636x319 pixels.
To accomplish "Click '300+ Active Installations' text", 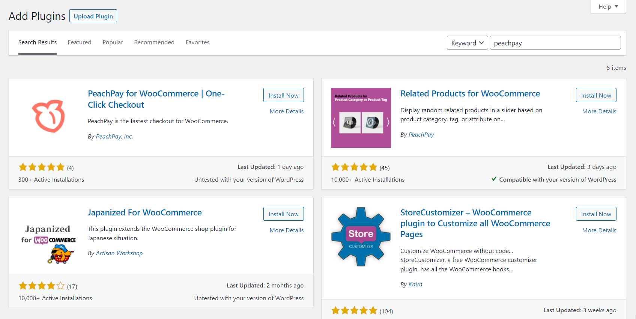I will pyautogui.click(x=51, y=180).
